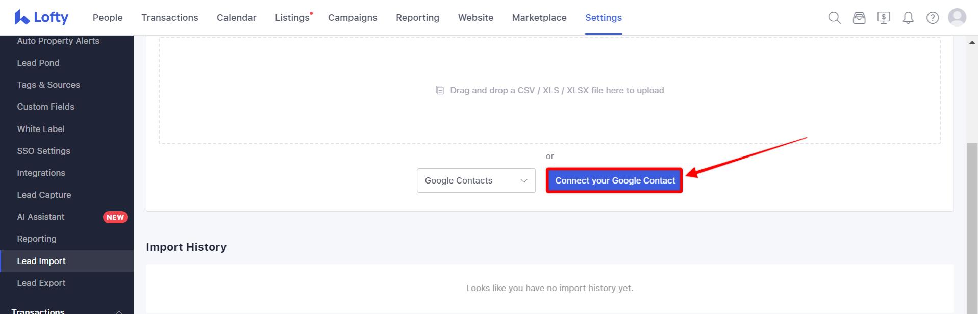Open SSO Settings

[x=43, y=151]
